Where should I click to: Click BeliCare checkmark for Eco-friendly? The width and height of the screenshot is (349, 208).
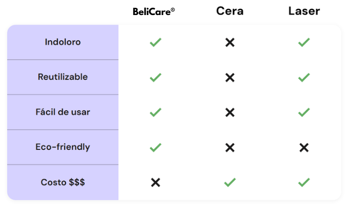(x=156, y=147)
